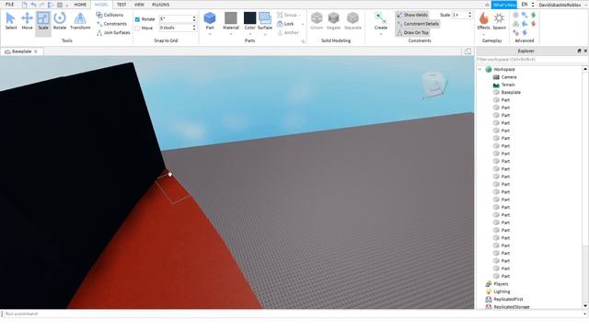
Task: Switch to the MODEL ribbon tab
Action: coord(101,5)
